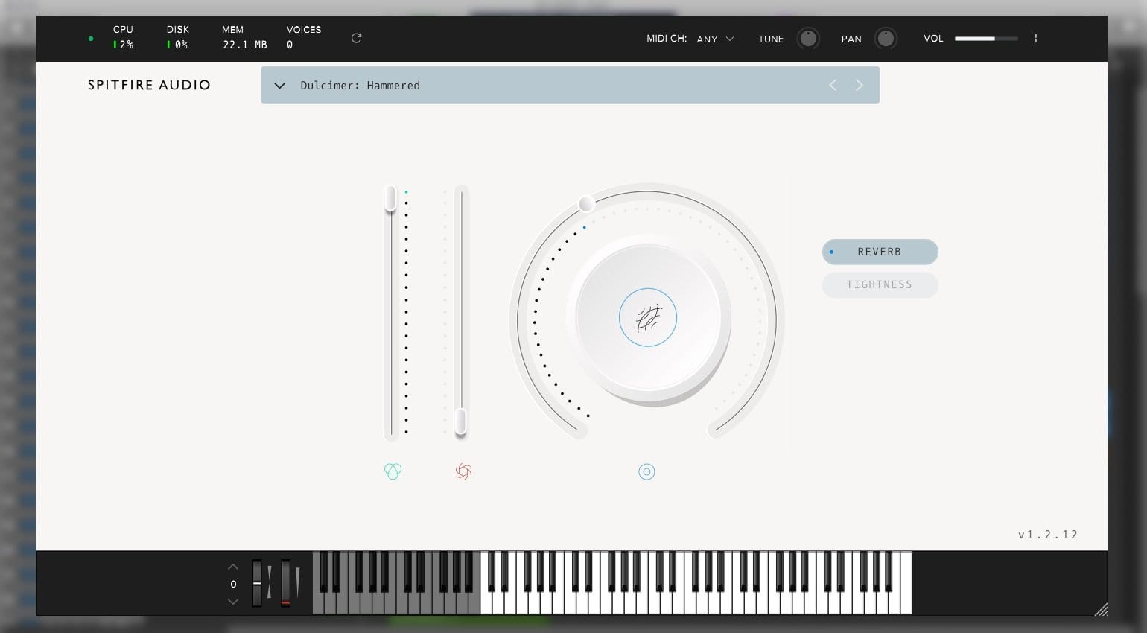
Task: Click the red Dynamics swirl icon
Action: tap(463, 471)
